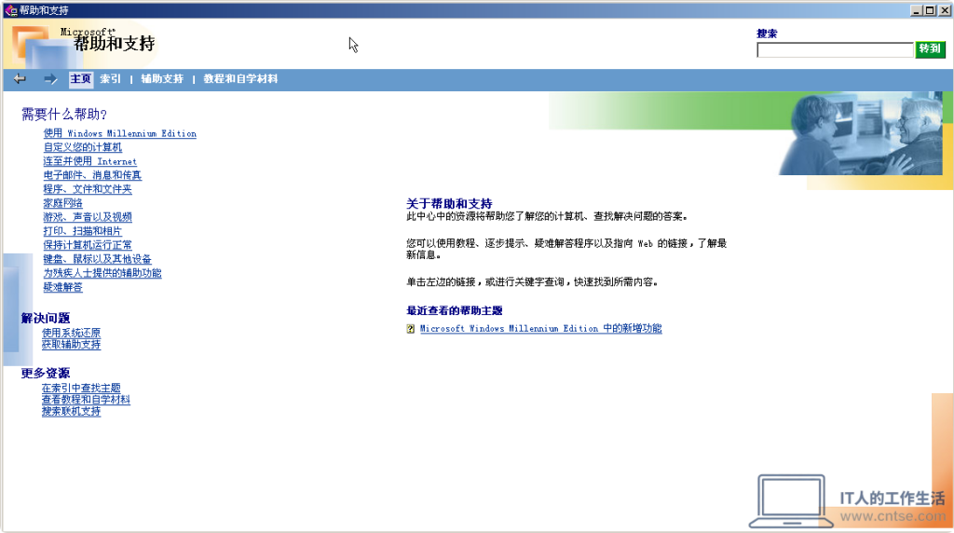Open 使用 Windows Millennium Edition link

(120, 133)
